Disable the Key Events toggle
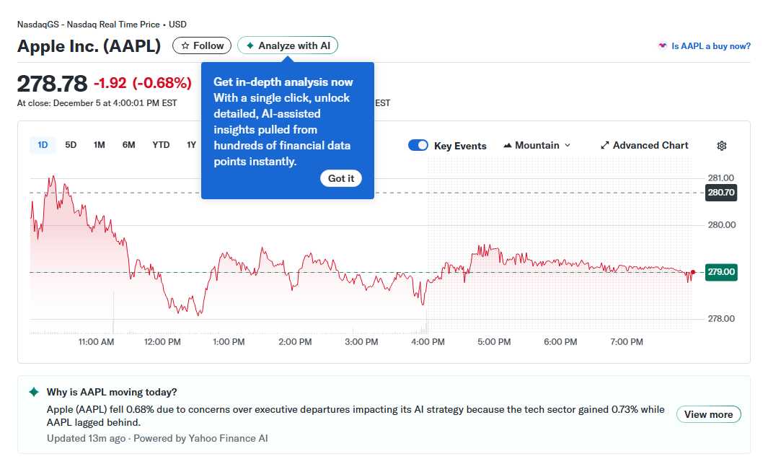The image size is (768, 459). [x=418, y=145]
